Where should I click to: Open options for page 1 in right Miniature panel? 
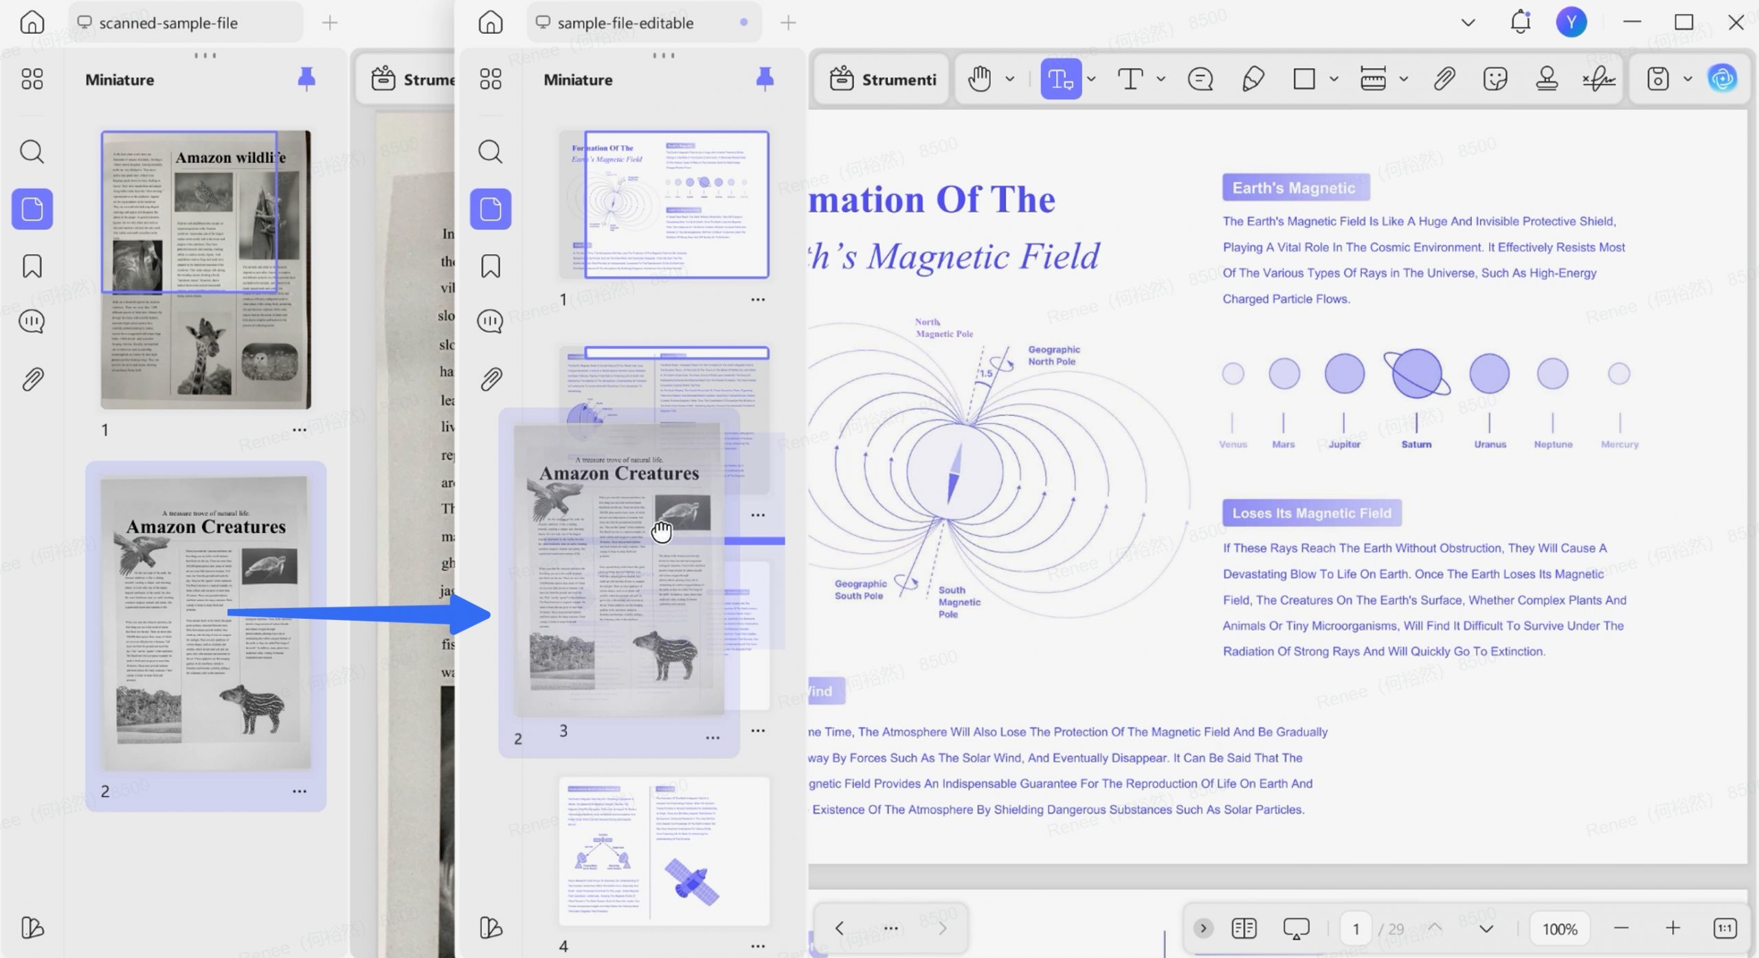click(x=758, y=299)
